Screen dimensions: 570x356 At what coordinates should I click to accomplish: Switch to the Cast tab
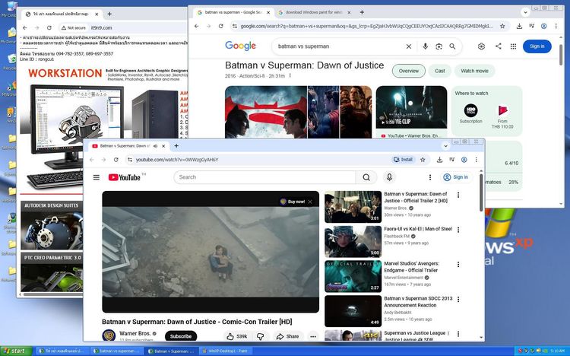(x=440, y=71)
